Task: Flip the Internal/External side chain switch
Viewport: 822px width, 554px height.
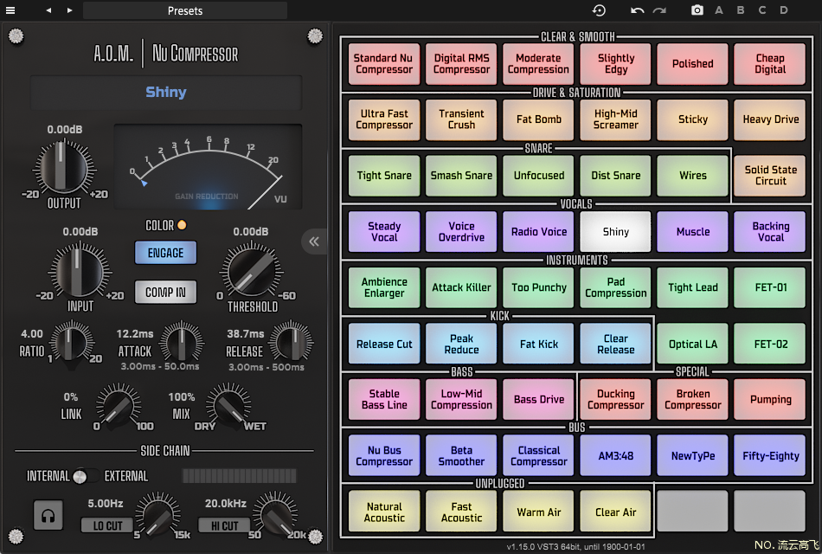Action: (86, 476)
